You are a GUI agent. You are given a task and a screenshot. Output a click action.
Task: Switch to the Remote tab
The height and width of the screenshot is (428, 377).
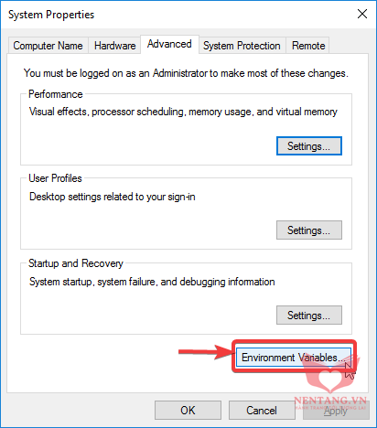point(308,46)
